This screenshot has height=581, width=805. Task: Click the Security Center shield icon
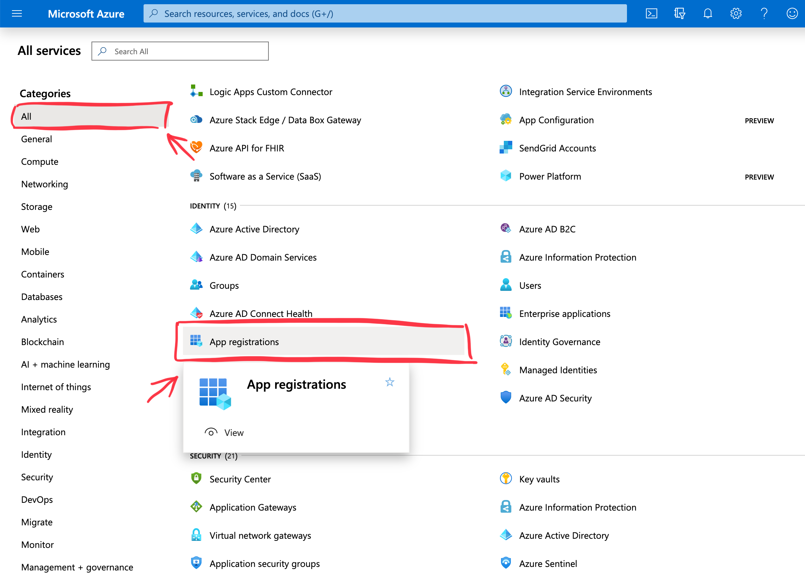tap(196, 479)
